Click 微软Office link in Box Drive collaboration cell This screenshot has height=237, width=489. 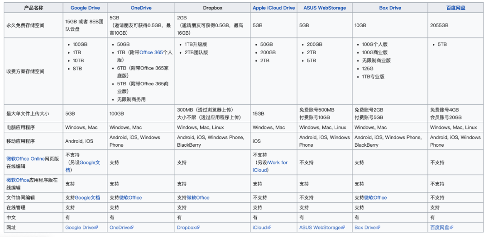[x=375, y=198]
